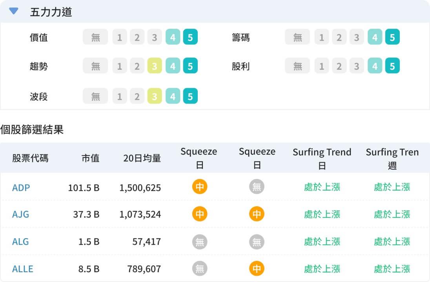Collapse the 五力力道 section triangle
Image resolution: width=430 pixels, height=282 pixels.
14,11
